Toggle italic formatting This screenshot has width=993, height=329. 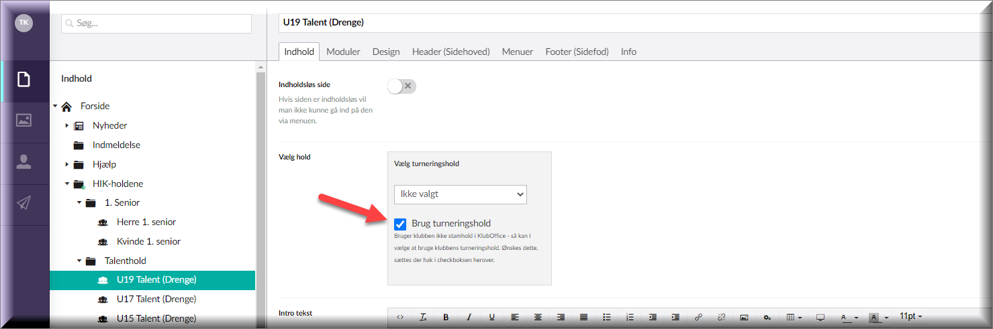pyautogui.click(x=469, y=317)
